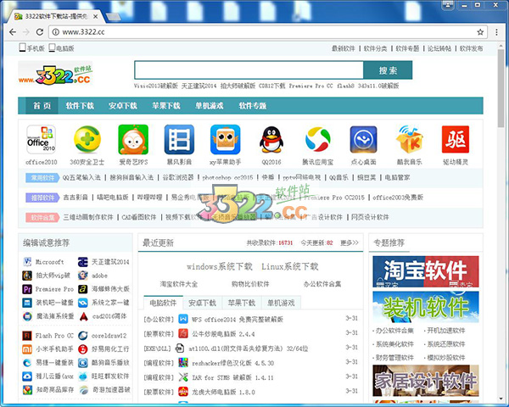Click the 3322.cc site logo

tap(55, 75)
